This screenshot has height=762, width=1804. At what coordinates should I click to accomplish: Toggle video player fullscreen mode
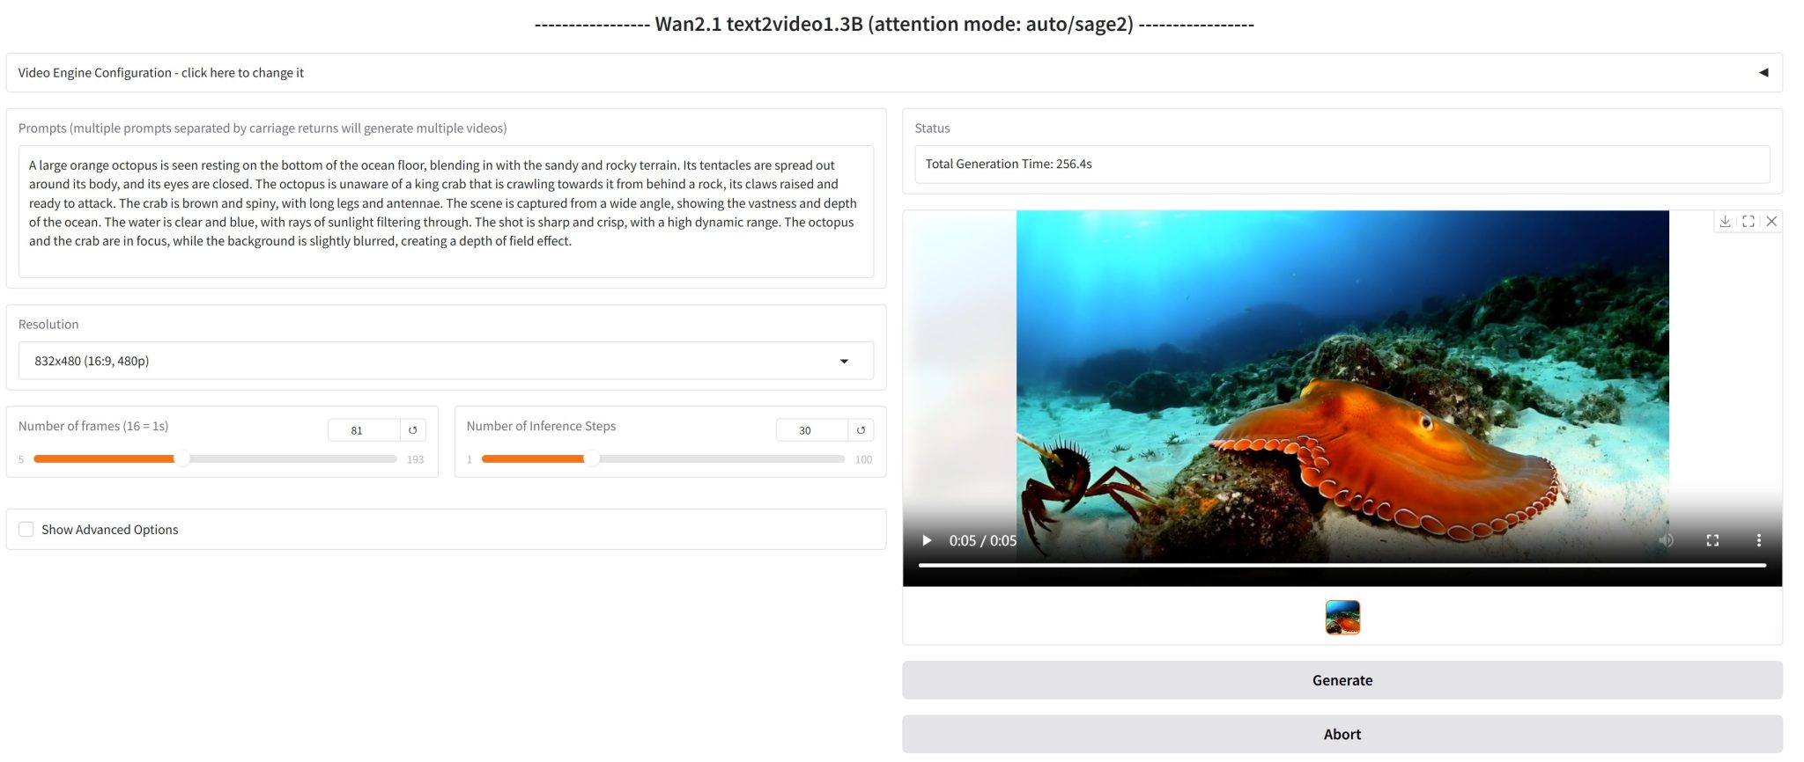[1712, 540]
